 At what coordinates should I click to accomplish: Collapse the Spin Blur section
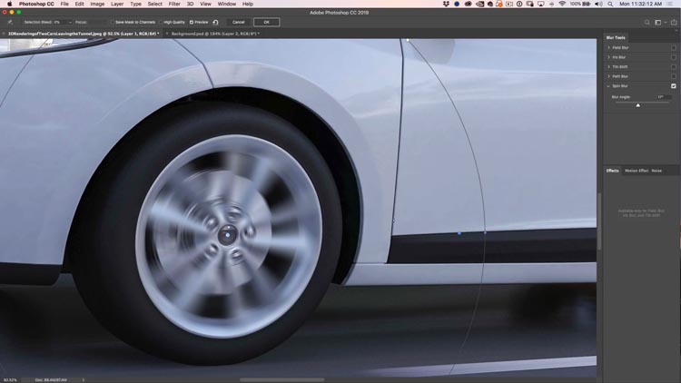click(608, 86)
